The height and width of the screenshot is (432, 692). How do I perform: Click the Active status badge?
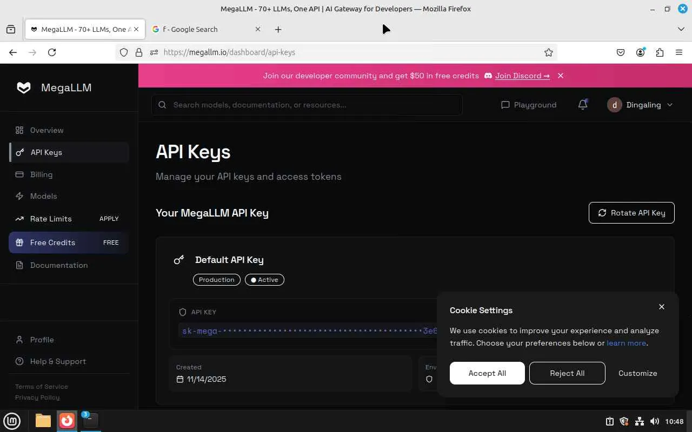click(x=264, y=280)
